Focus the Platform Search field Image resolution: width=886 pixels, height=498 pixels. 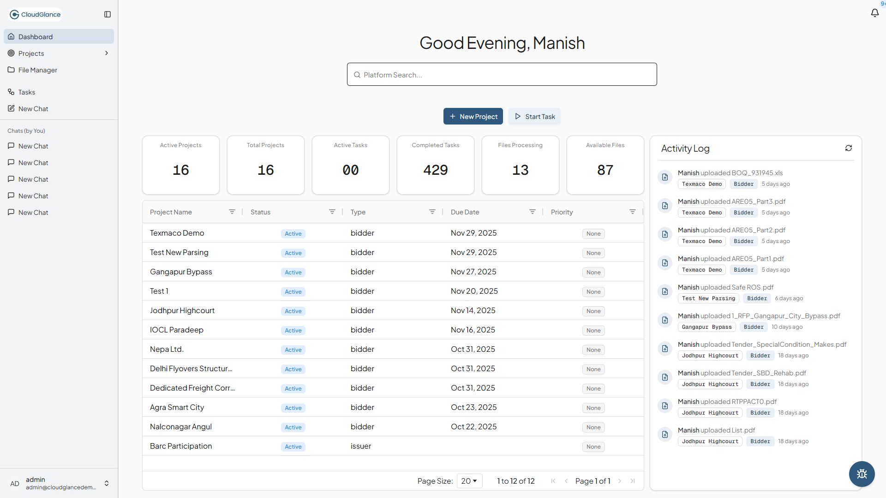pos(502,75)
